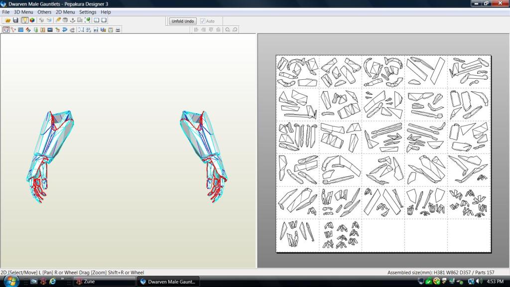Click the volume speaker tray icon
This screenshot has height=287, width=510.
click(479, 281)
